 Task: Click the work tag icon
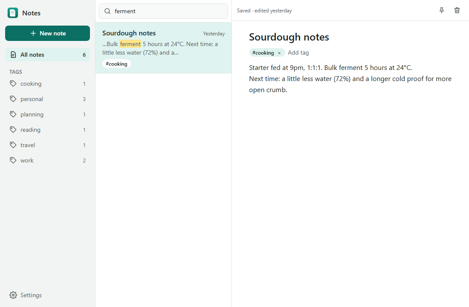click(x=13, y=160)
